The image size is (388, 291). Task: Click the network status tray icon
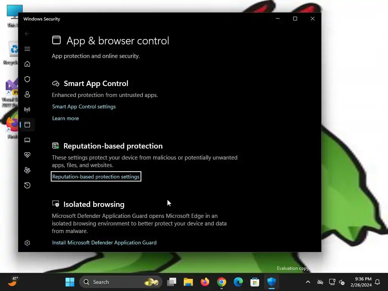(x=332, y=282)
